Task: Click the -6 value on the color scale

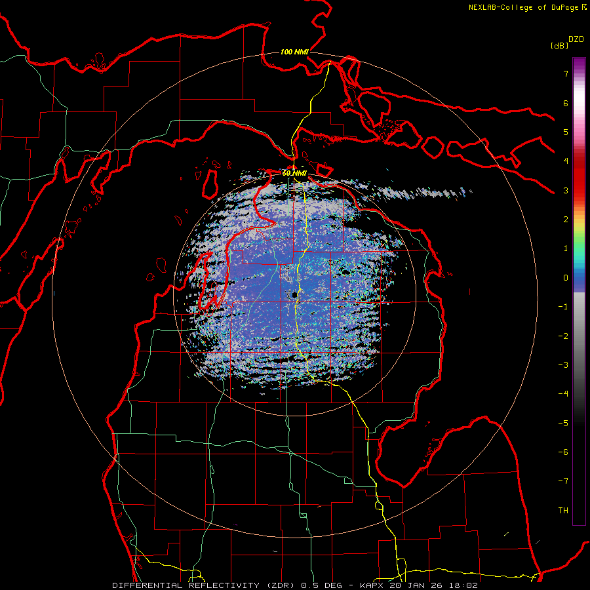Action: tap(563, 452)
